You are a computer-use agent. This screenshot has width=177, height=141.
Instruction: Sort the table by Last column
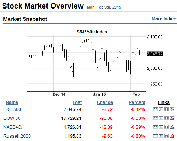77,102
